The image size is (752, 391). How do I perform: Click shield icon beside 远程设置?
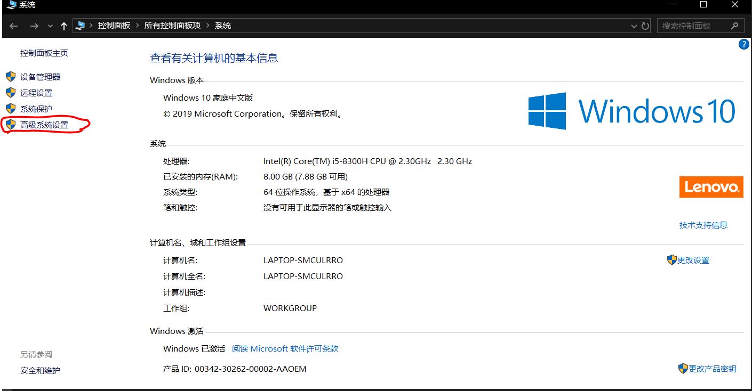(11, 93)
